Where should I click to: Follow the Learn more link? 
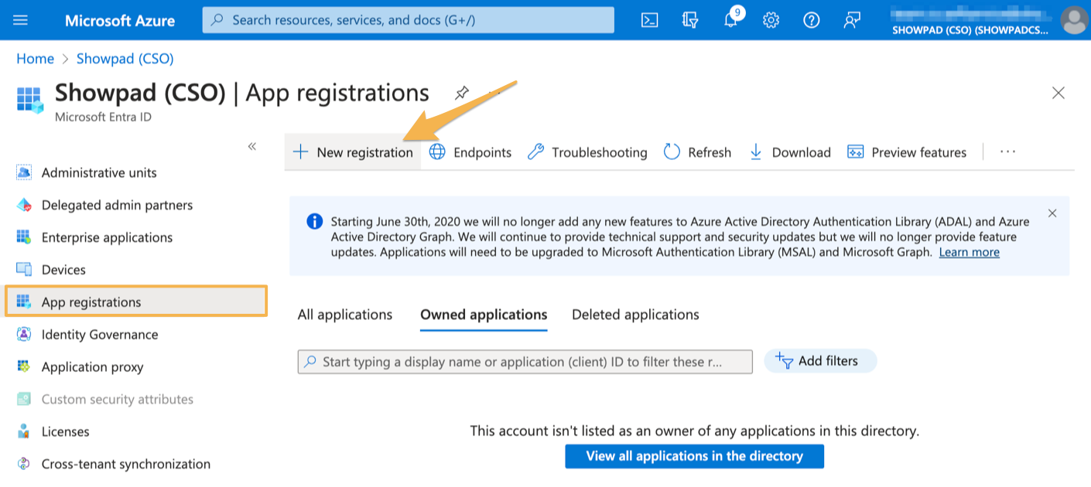coord(970,252)
